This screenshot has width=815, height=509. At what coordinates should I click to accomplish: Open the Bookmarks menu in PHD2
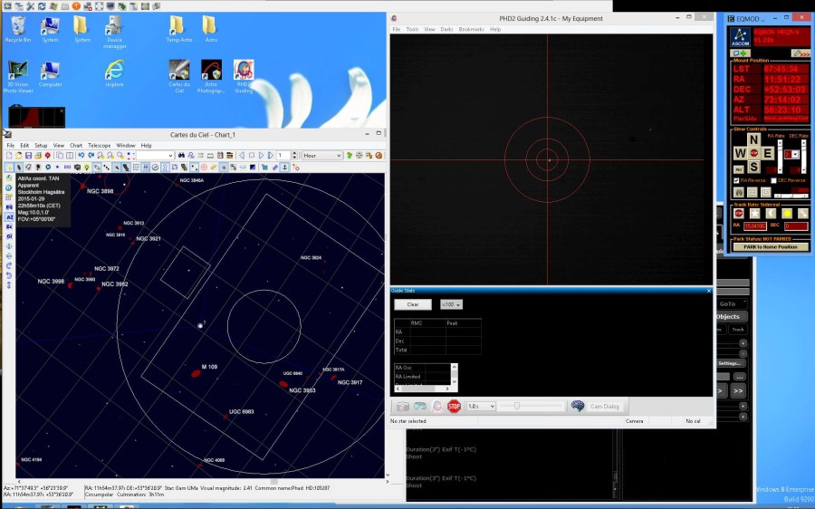472,29
